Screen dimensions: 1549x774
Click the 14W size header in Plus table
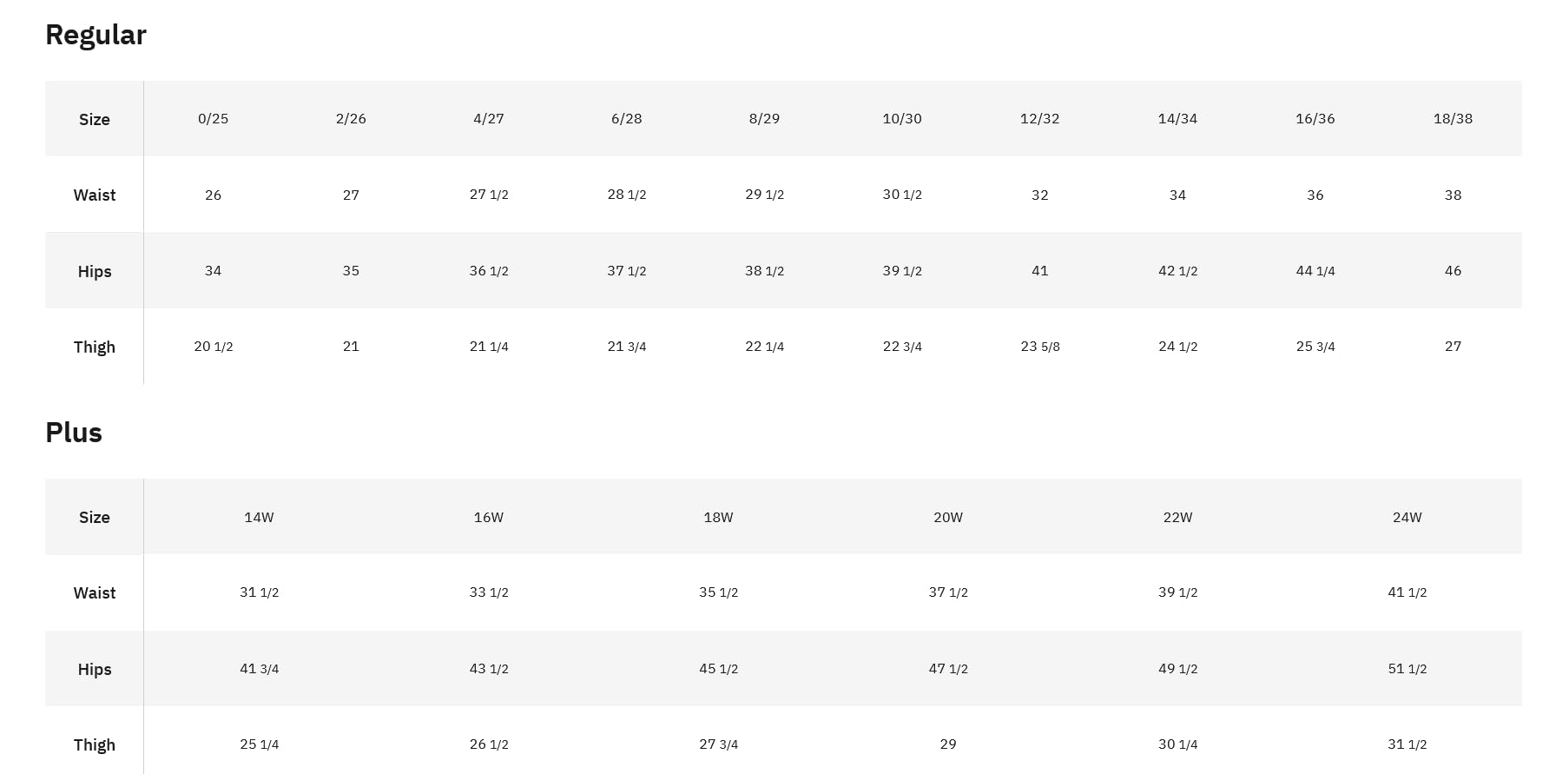(259, 518)
